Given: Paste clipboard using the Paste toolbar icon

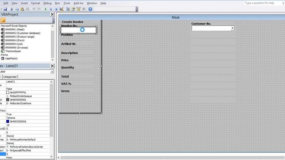Looking at the screenshot, I should click(x=22, y=9).
